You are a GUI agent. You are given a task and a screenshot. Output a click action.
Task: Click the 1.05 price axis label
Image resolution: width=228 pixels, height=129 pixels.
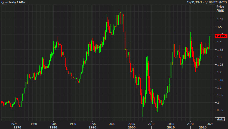click(220, 95)
